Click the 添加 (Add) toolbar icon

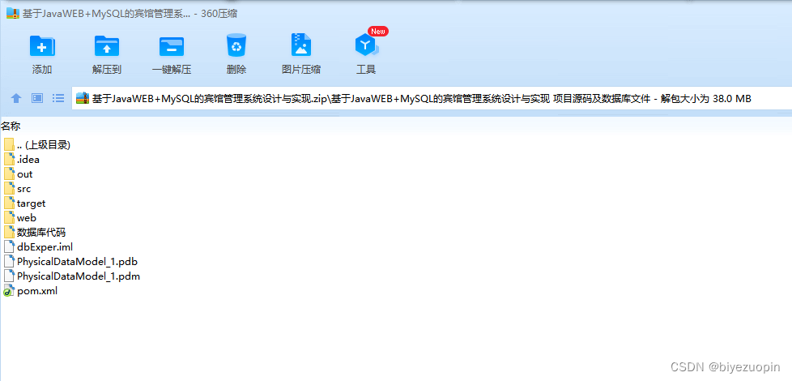(42, 46)
